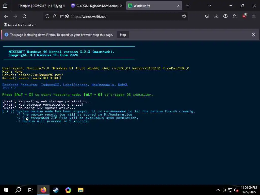This screenshot has height=195, width=260.
Task: Open the tracking protection shield
Action: click(47, 16)
